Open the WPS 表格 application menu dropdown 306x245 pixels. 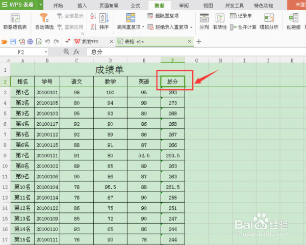[41, 5]
